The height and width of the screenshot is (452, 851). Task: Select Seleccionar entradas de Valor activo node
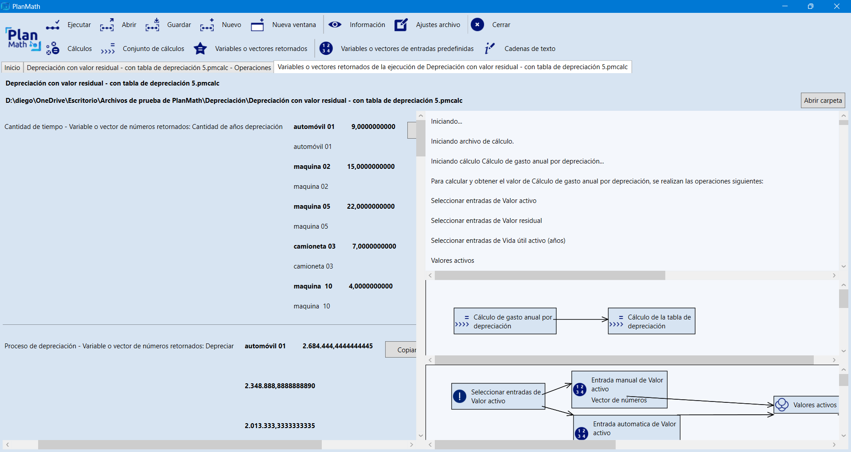tap(498, 396)
